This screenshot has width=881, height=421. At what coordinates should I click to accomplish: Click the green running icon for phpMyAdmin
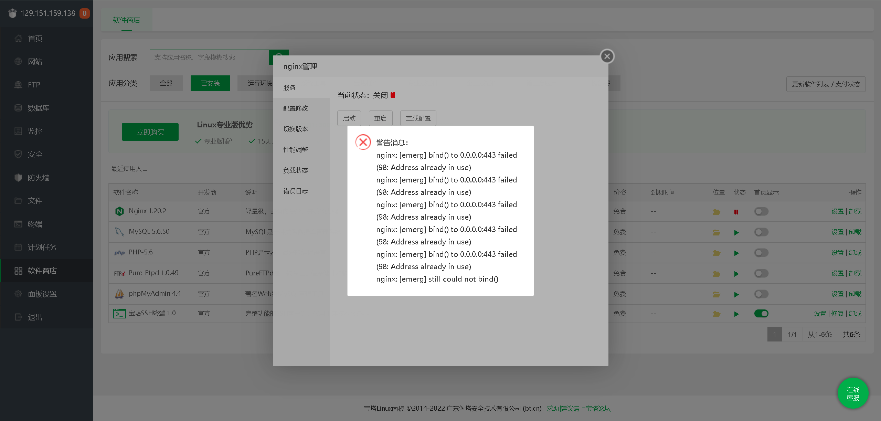coord(736,294)
